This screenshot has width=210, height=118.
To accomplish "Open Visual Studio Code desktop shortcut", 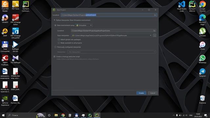I will (181, 6).
